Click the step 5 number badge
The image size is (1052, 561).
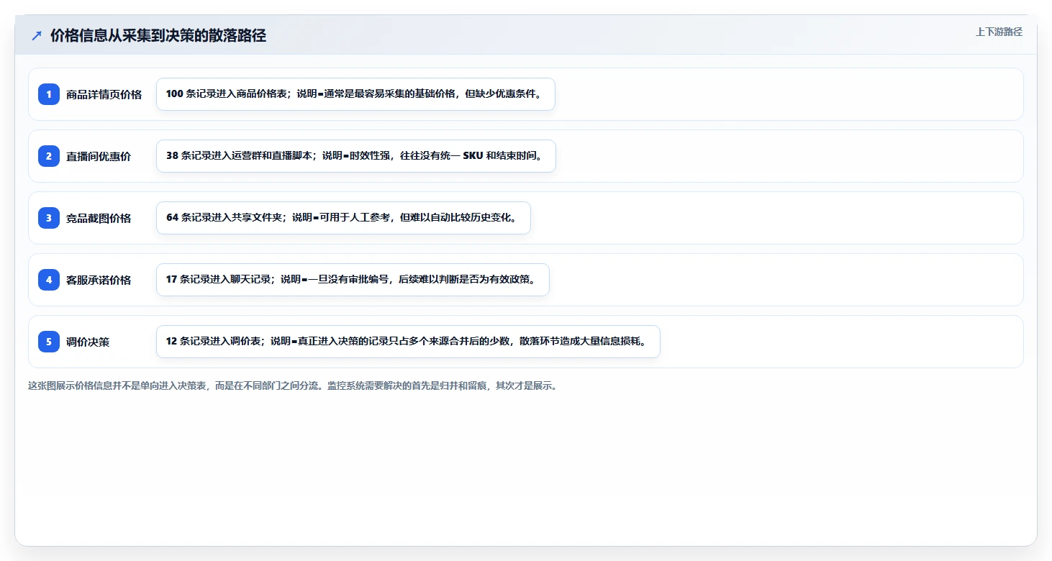pyautogui.click(x=49, y=342)
